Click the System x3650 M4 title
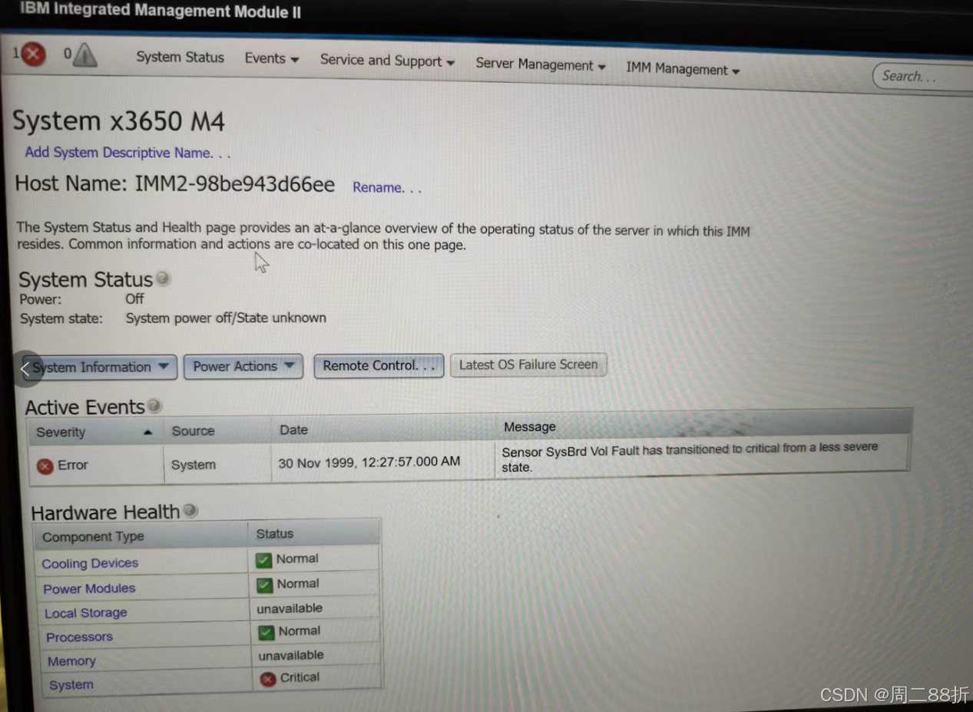The width and height of the screenshot is (973, 712). [x=119, y=121]
